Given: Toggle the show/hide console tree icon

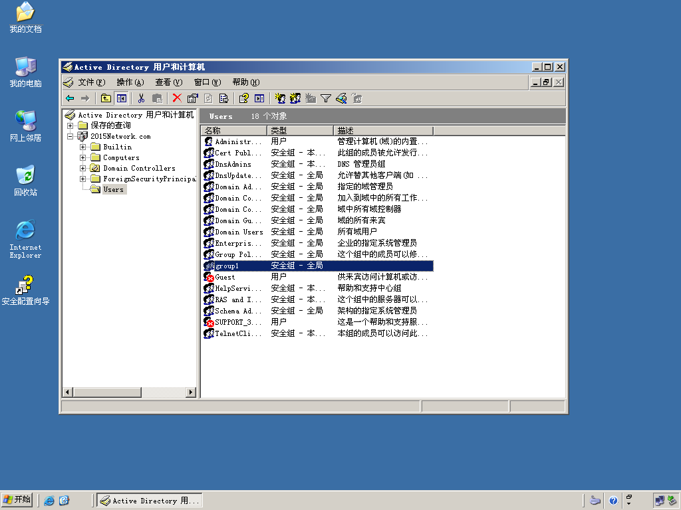Looking at the screenshot, I should tap(122, 98).
